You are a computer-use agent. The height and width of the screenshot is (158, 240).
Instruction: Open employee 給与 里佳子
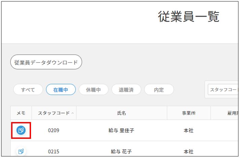(x=121, y=130)
